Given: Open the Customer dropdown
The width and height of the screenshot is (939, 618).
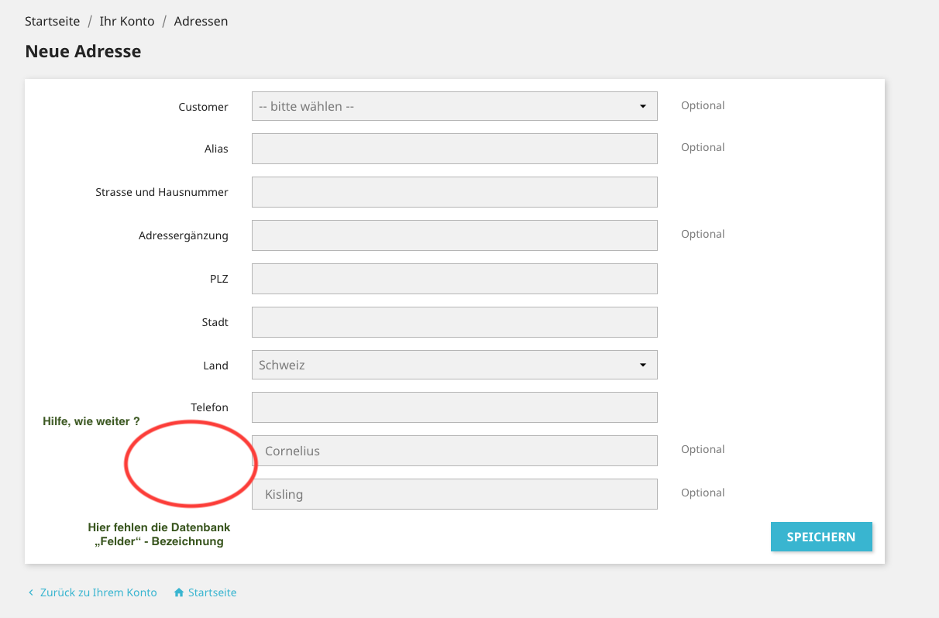Looking at the screenshot, I should click(454, 106).
